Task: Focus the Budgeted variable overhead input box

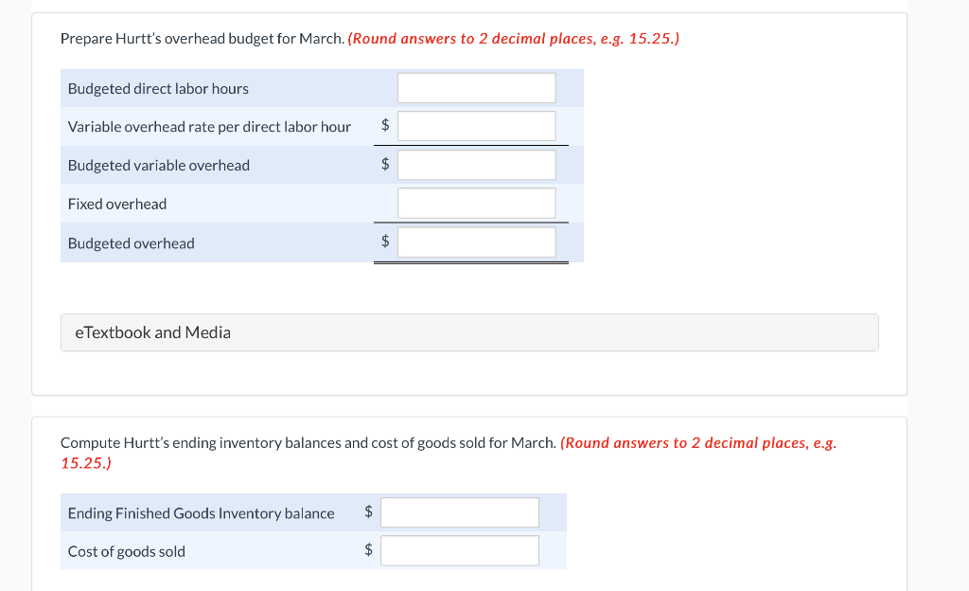Action: (477, 165)
